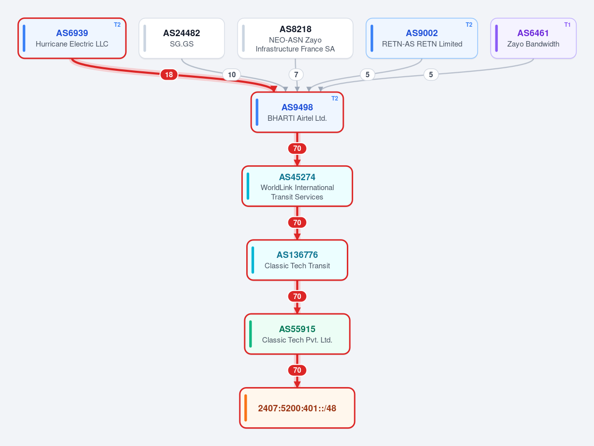The width and height of the screenshot is (594, 446).
Task: Click the 70 badge below WorldLink node
Action: 297,223
